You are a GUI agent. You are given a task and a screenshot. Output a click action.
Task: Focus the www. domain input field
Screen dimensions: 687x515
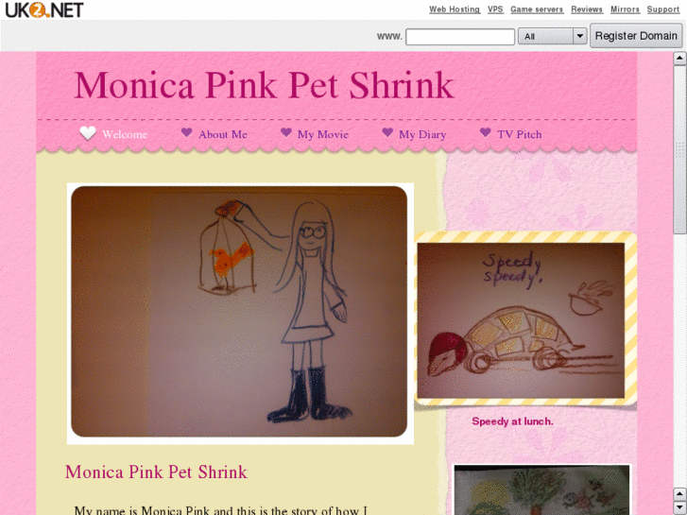[x=460, y=36]
